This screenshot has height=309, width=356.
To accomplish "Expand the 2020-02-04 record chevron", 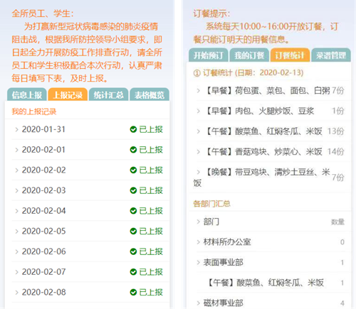I will coord(16,211).
